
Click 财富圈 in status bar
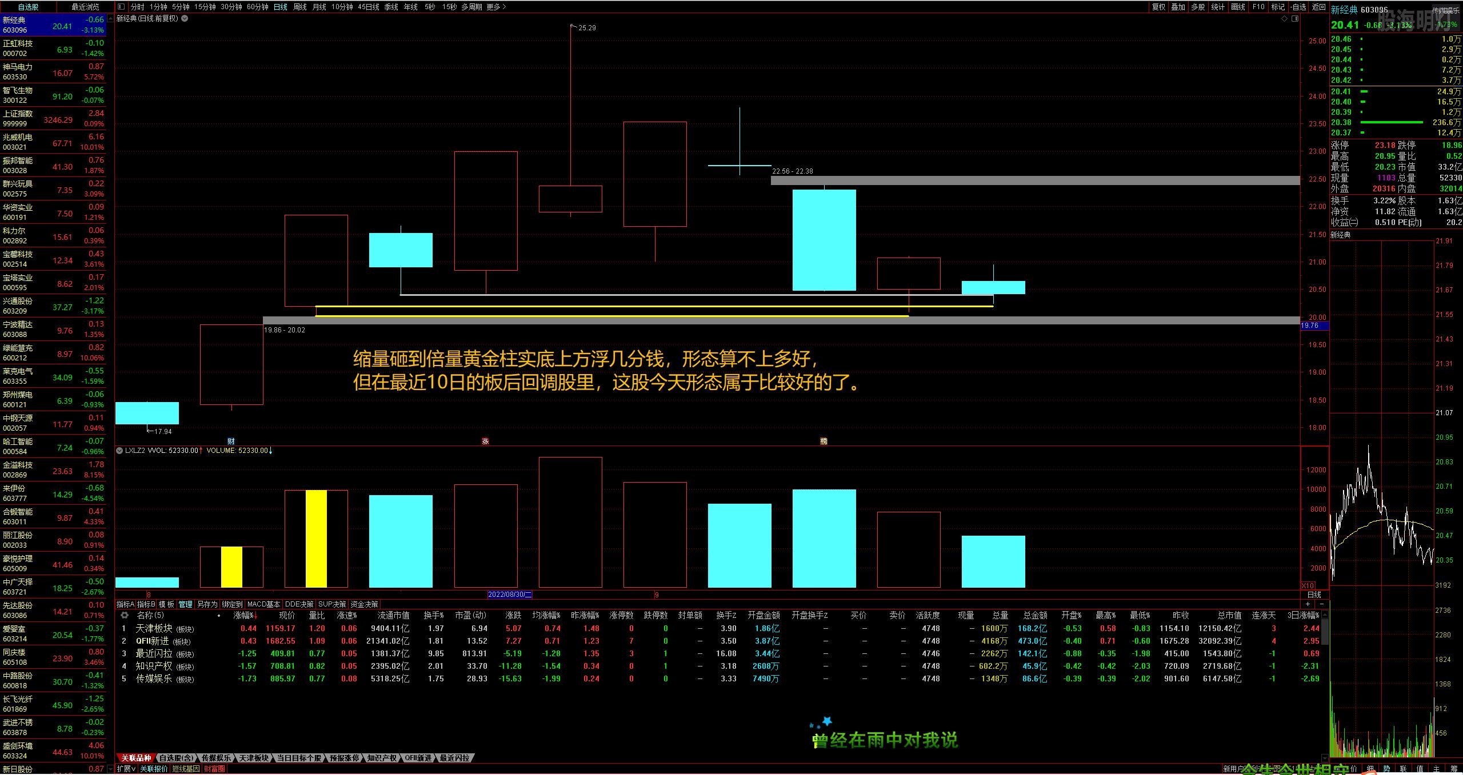pyautogui.click(x=214, y=769)
